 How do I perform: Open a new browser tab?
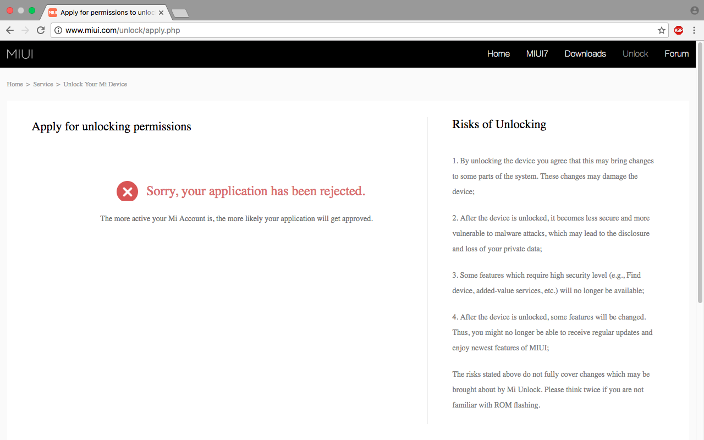point(180,13)
